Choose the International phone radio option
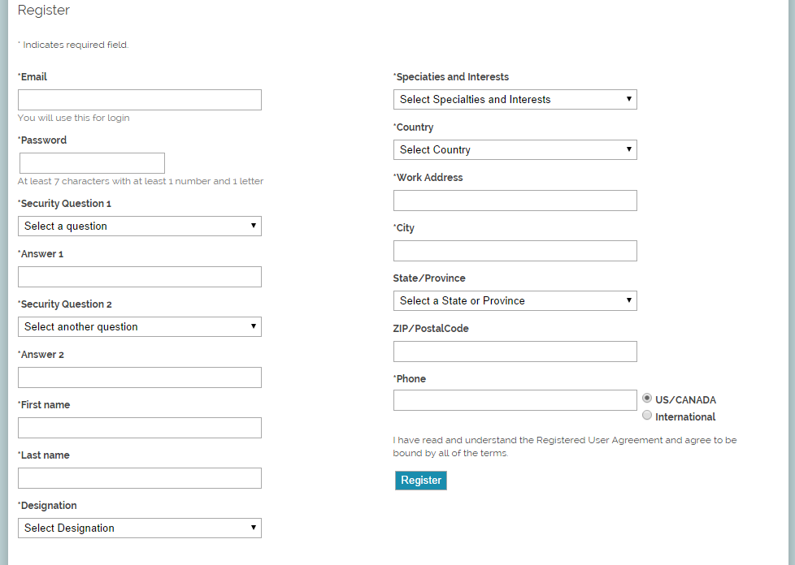This screenshot has width=795, height=565. point(647,416)
